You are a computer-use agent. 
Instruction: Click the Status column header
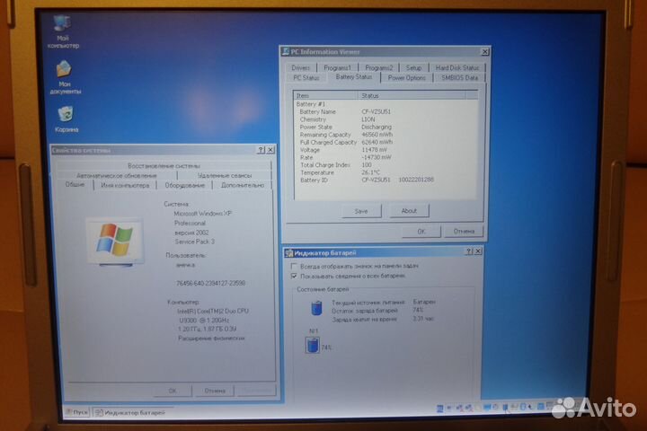point(412,95)
